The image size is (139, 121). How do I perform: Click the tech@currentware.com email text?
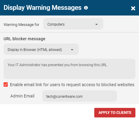coord(64,97)
